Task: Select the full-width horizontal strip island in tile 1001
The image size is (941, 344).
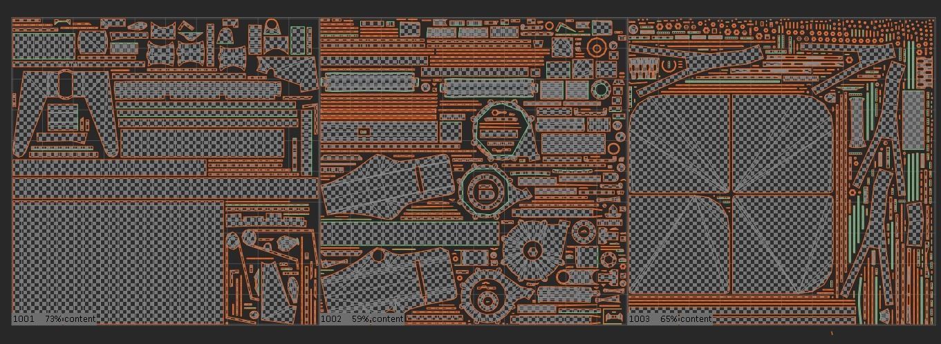Action: (165, 187)
